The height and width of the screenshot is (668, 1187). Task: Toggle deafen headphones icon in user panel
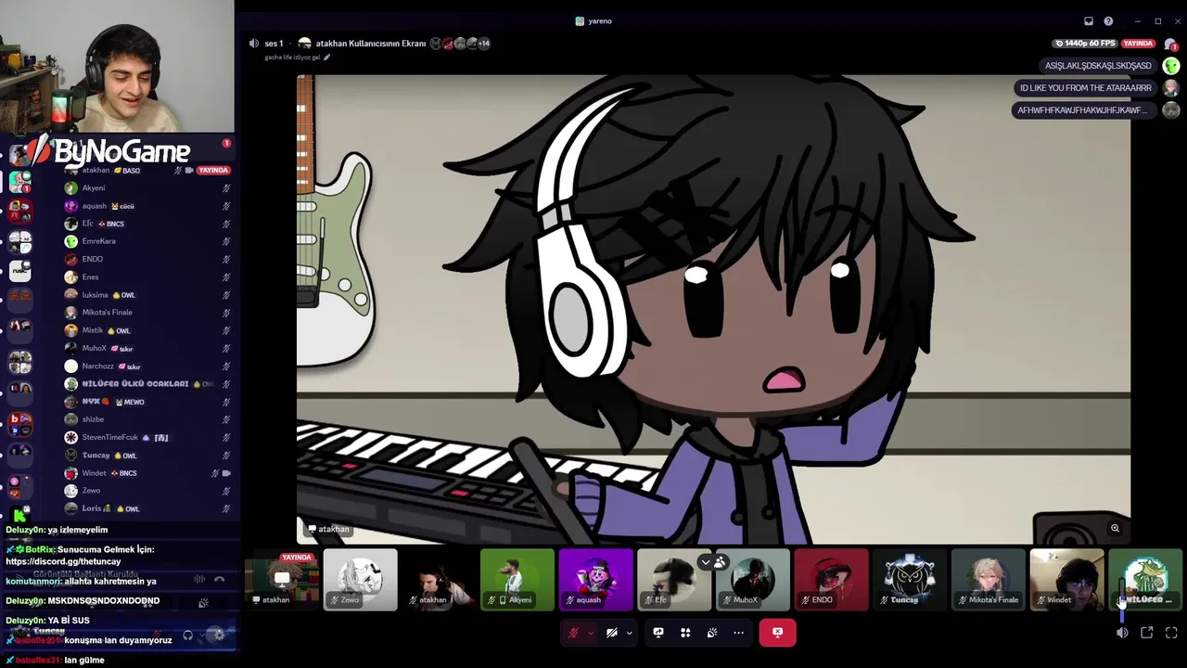point(187,636)
